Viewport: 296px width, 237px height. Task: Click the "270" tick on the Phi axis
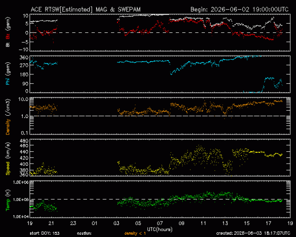tap(25, 65)
